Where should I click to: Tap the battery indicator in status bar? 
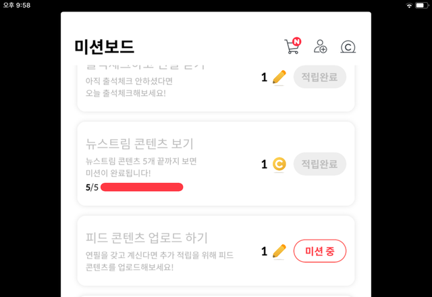pos(422,5)
